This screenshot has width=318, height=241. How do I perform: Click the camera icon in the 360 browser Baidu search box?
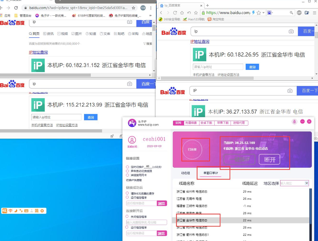coord(291,31)
